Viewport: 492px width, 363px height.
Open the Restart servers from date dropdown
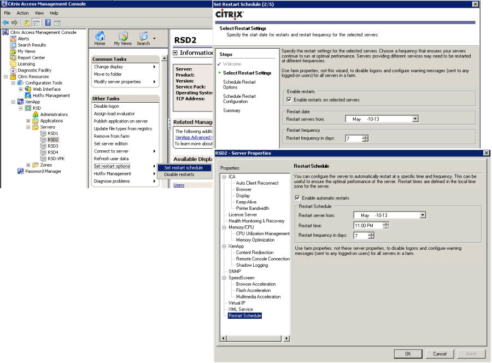[x=415, y=119]
